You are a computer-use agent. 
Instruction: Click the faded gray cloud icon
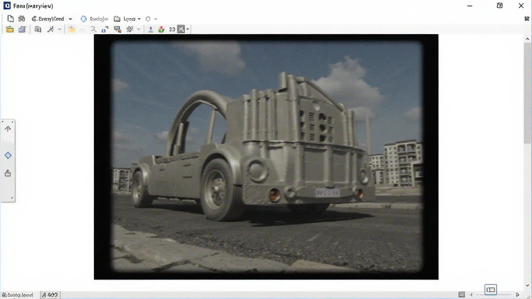coord(83,30)
